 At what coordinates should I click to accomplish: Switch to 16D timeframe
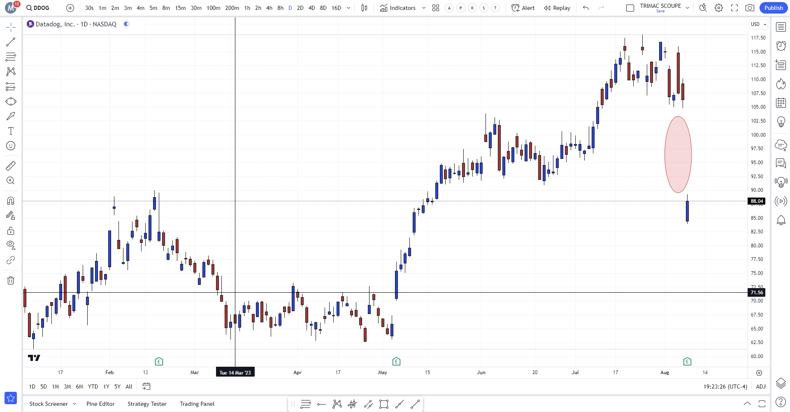pyautogui.click(x=336, y=8)
